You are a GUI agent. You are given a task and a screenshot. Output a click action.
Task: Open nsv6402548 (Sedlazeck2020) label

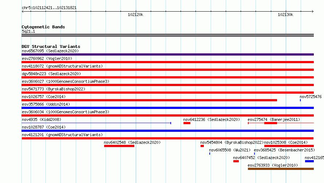tap(132, 142)
